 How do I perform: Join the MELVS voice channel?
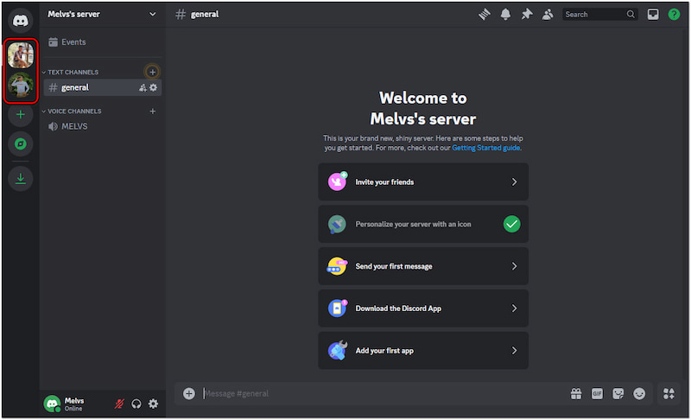(74, 126)
